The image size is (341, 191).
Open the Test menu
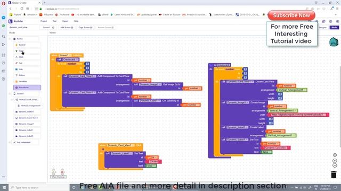click(x=54, y=21)
